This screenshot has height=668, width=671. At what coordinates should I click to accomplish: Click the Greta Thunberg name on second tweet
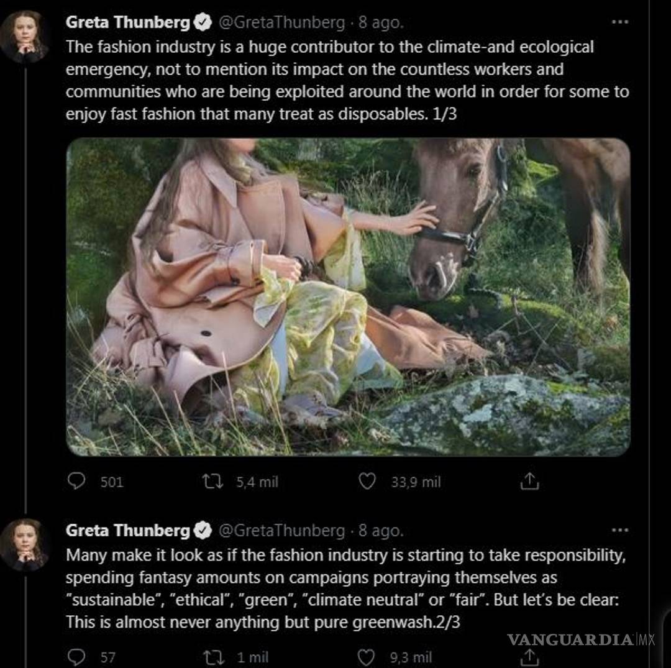point(127,530)
